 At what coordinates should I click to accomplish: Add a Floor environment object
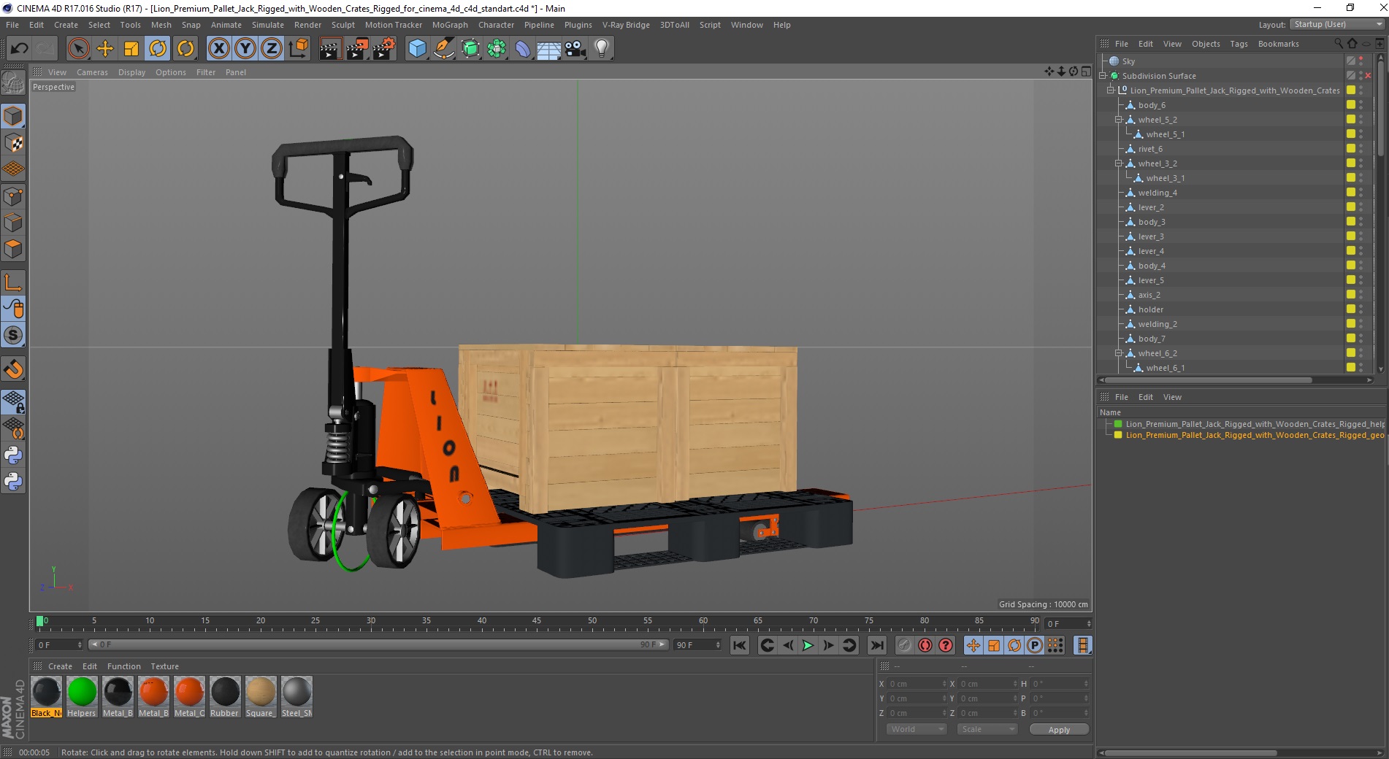pos(549,49)
